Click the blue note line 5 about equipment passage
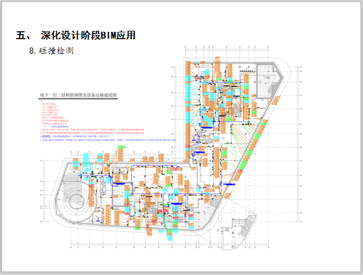Screen dimensions: 363x275 tap(104, 140)
